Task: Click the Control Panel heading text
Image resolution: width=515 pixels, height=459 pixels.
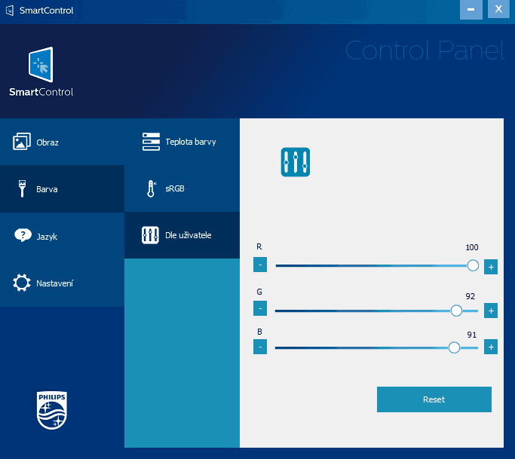Action: (x=425, y=50)
